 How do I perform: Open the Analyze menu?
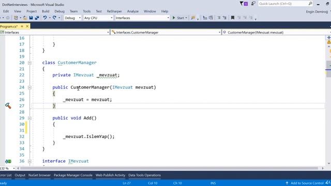pyautogui.click(x=133, y=11)
